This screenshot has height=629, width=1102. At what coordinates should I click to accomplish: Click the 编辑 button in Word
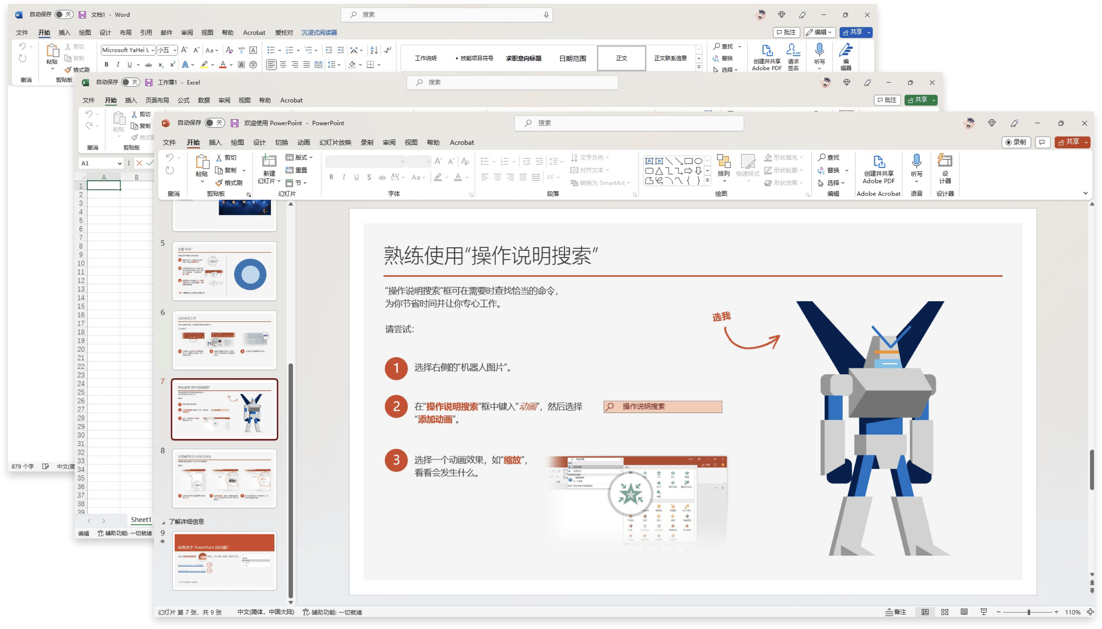pos(819,32)
